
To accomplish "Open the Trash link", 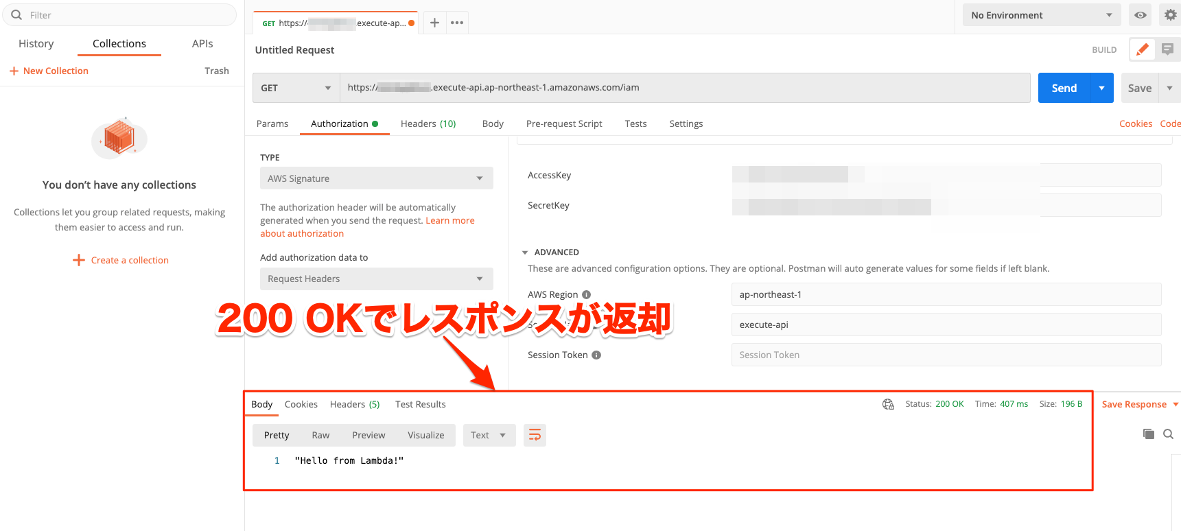I will tap(217, 71).
